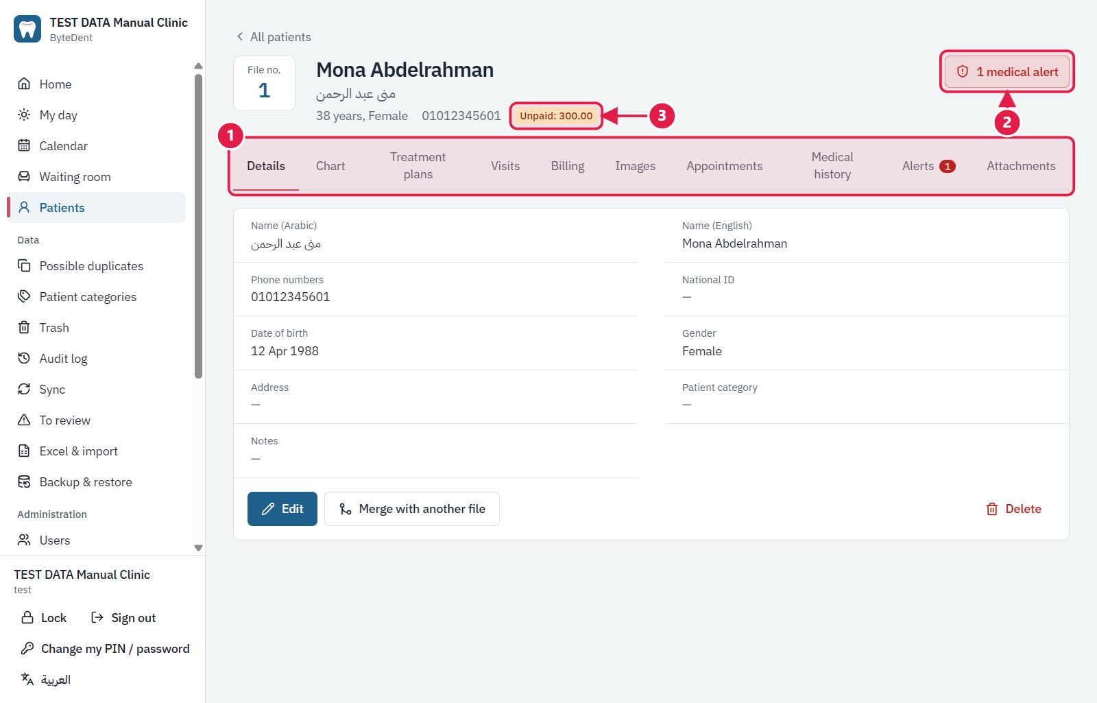Show the Images tab
1097x703 pixels.
click(x=636, y=166)
